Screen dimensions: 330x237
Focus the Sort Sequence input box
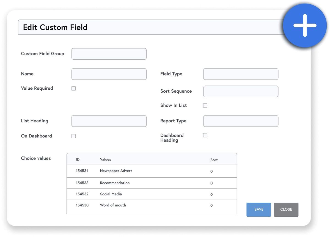pos(241,92)
